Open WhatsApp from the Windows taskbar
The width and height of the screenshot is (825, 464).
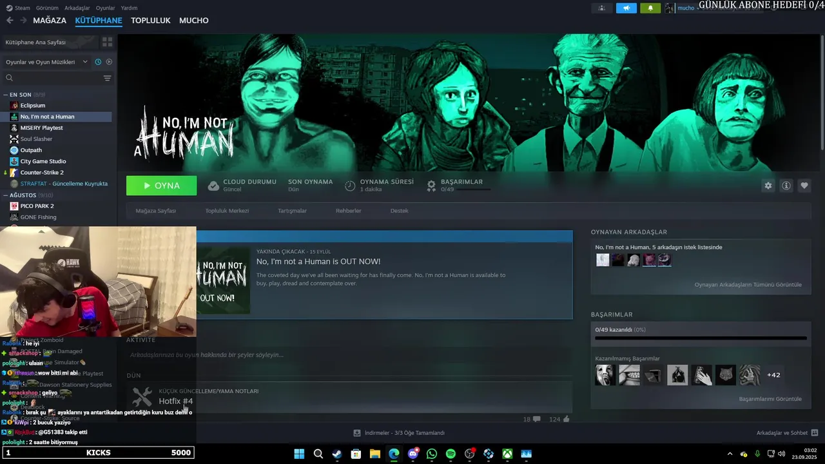[x=432, y=454]
